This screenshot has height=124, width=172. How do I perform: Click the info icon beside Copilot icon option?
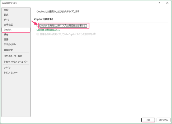(94, 34)
